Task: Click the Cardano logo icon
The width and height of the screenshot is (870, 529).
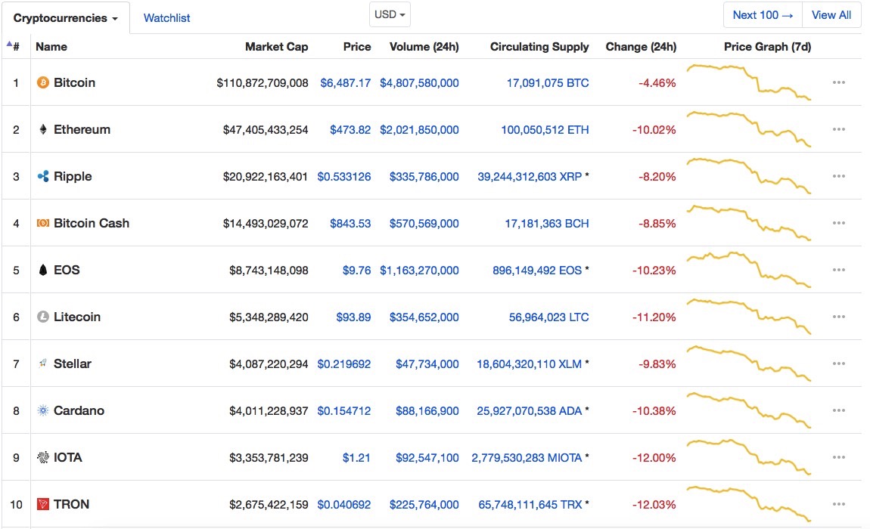Action: tap(42, 410)
